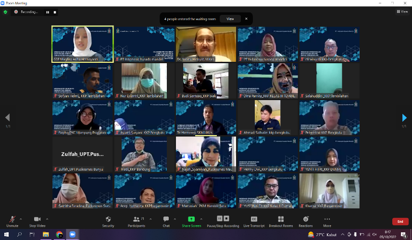Click the green encryption shield icon
Image resolution: width=412 pixels, height=240 pixels.
(5, 12)
